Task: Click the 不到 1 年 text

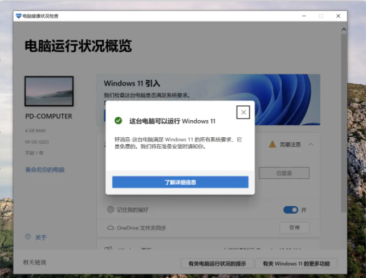Action: 34,153
